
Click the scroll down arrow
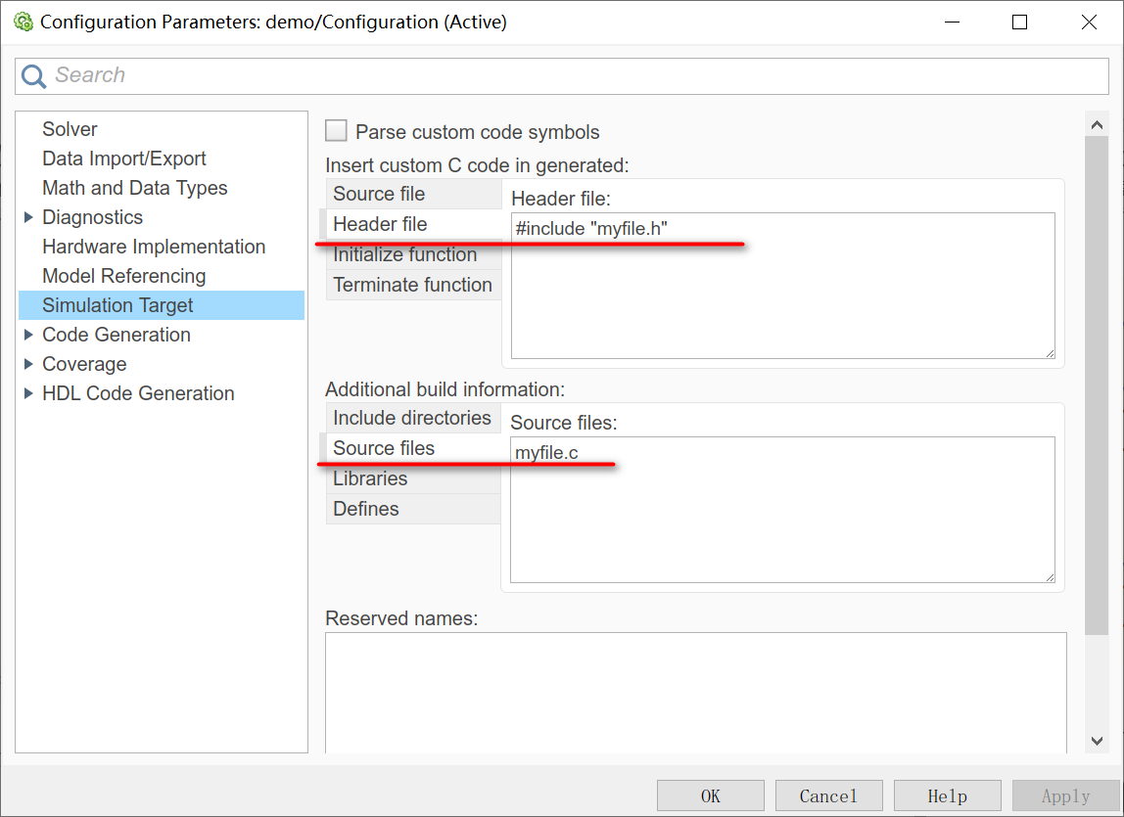click(1097, 742)
